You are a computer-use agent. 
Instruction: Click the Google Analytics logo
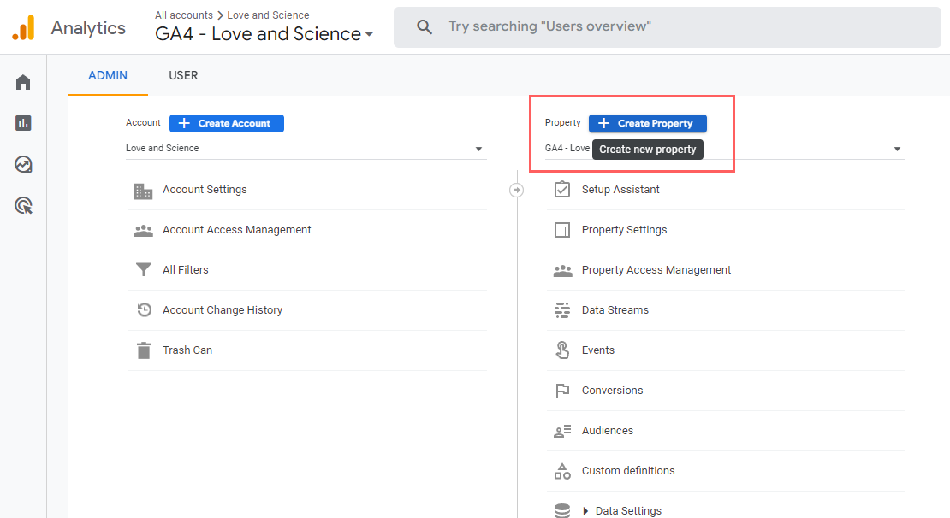[x=24, y=28]
